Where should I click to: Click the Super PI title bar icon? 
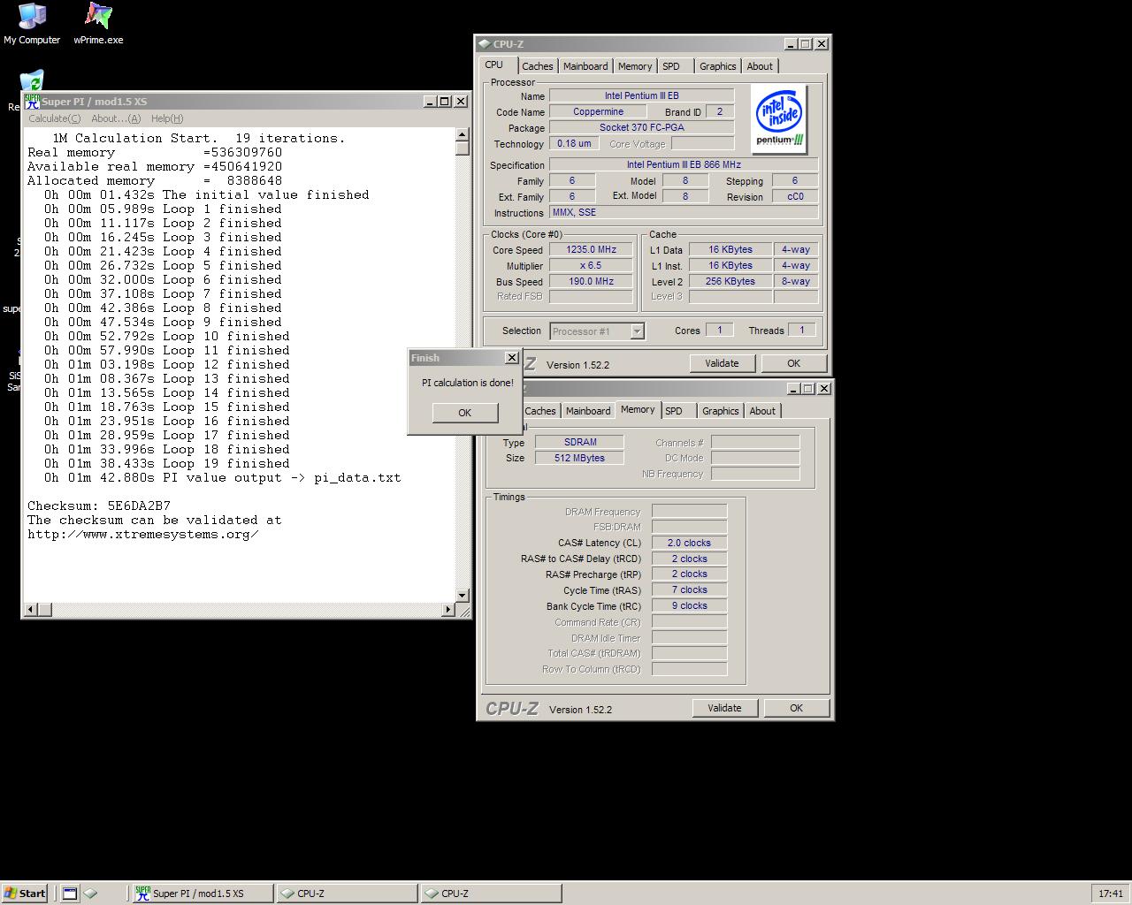[32, 102]
